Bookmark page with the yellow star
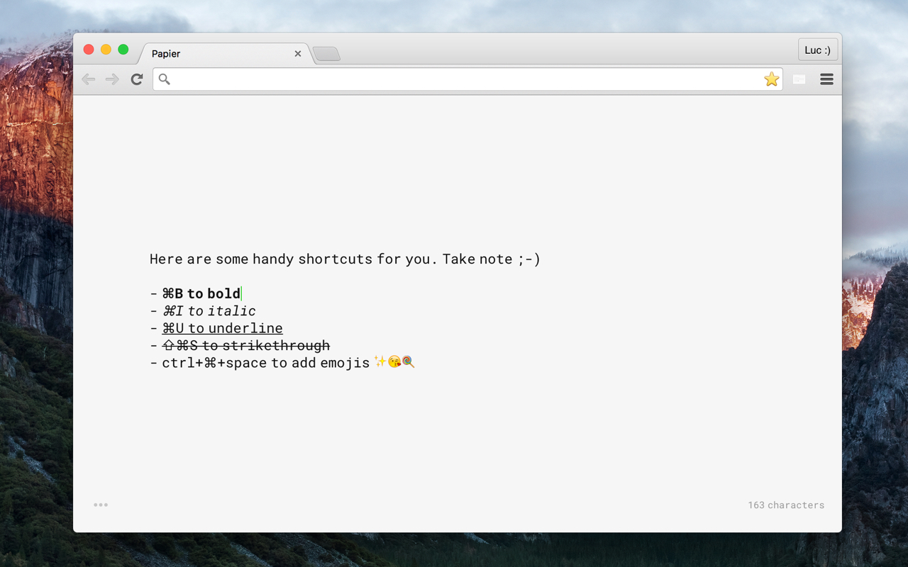Image resolution: width=908 pixels, height=567 pixels. [x=772, y=79]
